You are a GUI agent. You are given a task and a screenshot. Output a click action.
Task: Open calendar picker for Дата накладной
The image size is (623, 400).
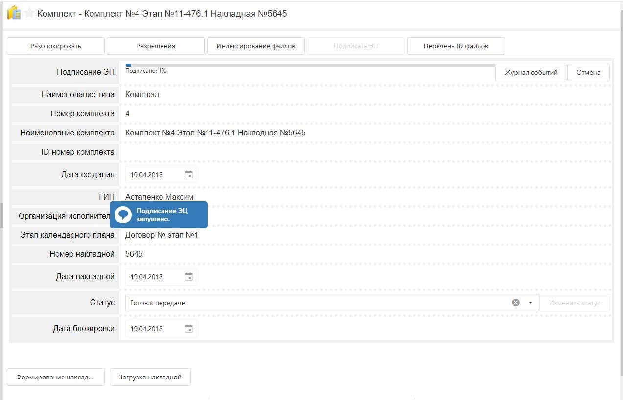[x=188, y=277]
